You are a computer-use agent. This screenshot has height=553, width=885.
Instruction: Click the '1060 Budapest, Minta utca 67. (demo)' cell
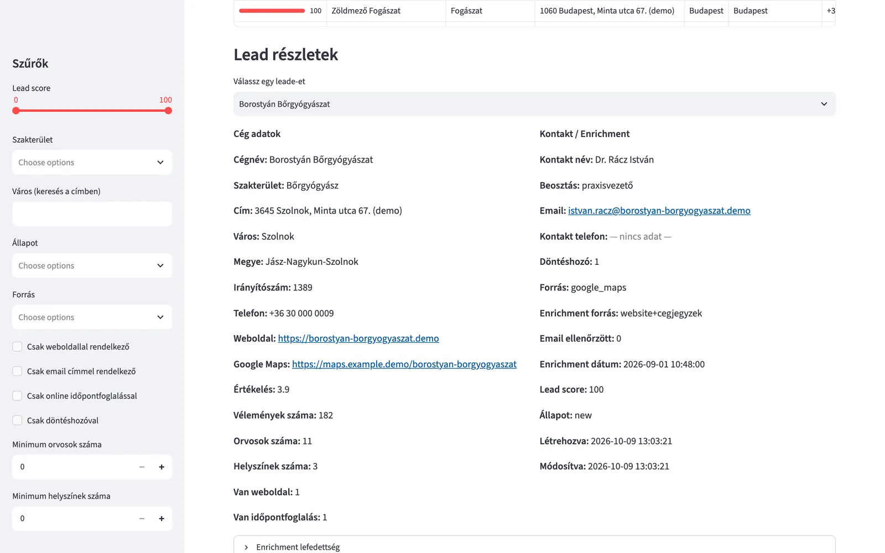point(610,11)
